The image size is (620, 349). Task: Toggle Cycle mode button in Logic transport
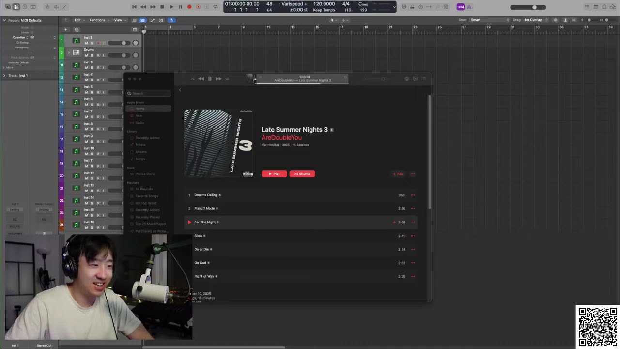[216, 7]
